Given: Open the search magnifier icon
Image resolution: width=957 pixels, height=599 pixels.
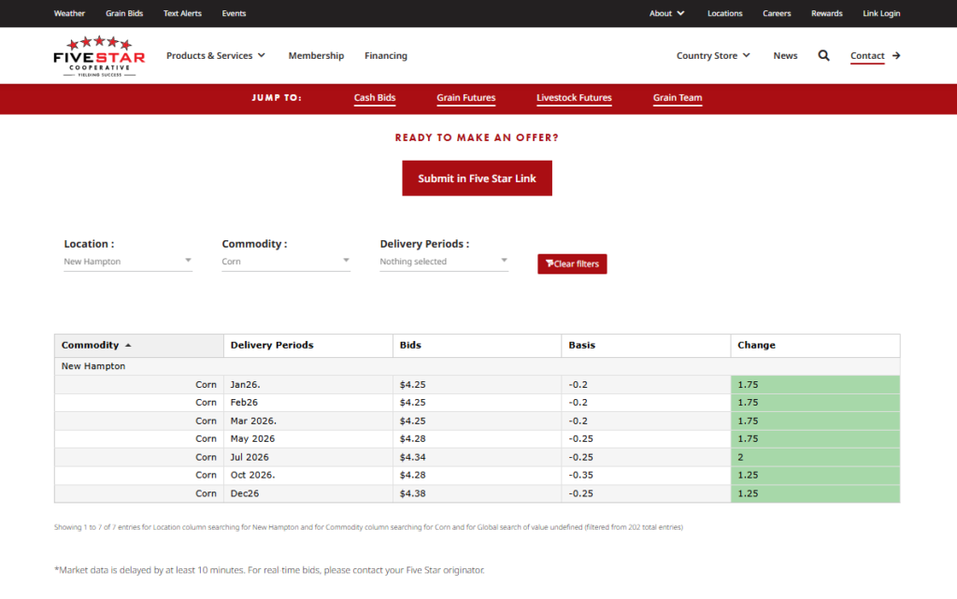Looking at the screenshot, I should pyautogui.click(x=823, y=56).
